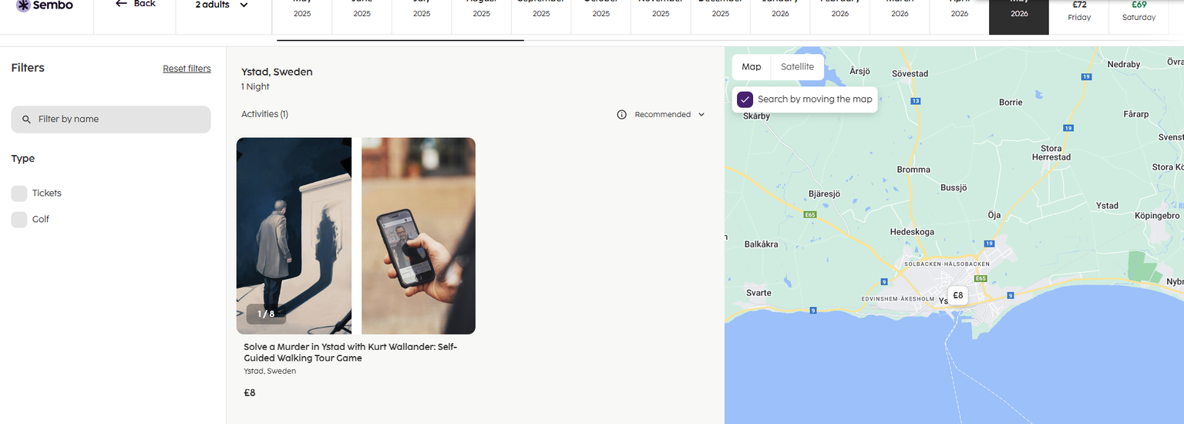The width and height of the screenshot is (1184, 424).
Task: Click the Köpingebro place label on map
Action: 1157,216
